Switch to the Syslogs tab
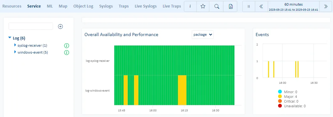 [106, 6]
